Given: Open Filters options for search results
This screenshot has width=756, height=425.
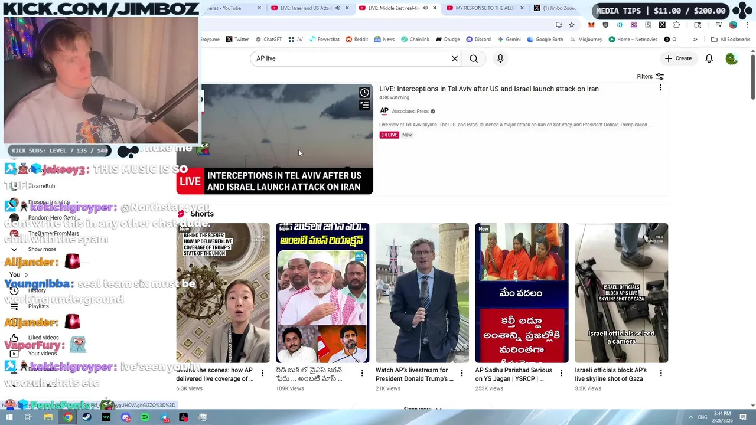Looking at the screenshot, I should coord(650,77).
